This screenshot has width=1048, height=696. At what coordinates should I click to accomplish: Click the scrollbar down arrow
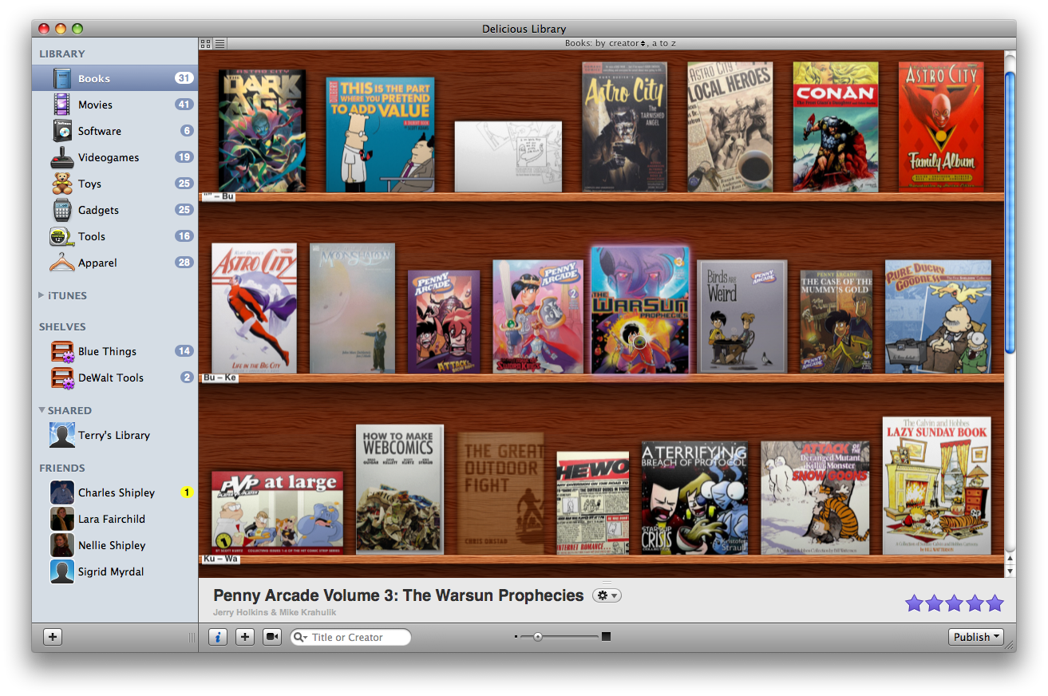click(1010, 571)
